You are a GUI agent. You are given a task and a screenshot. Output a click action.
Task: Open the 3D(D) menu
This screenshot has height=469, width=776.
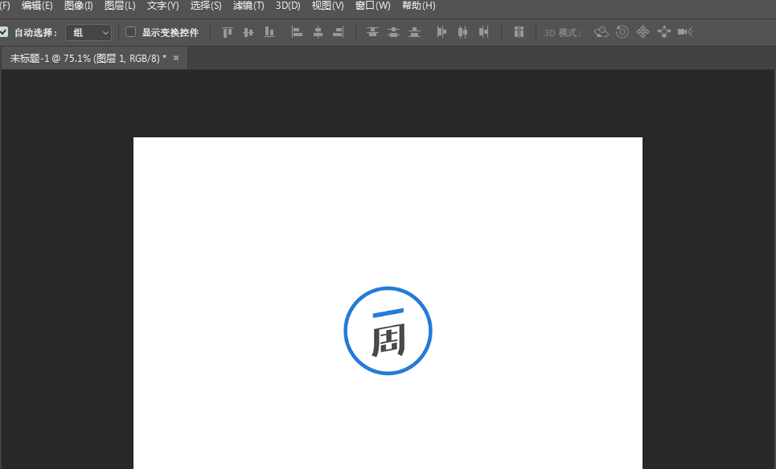point(287,6)
